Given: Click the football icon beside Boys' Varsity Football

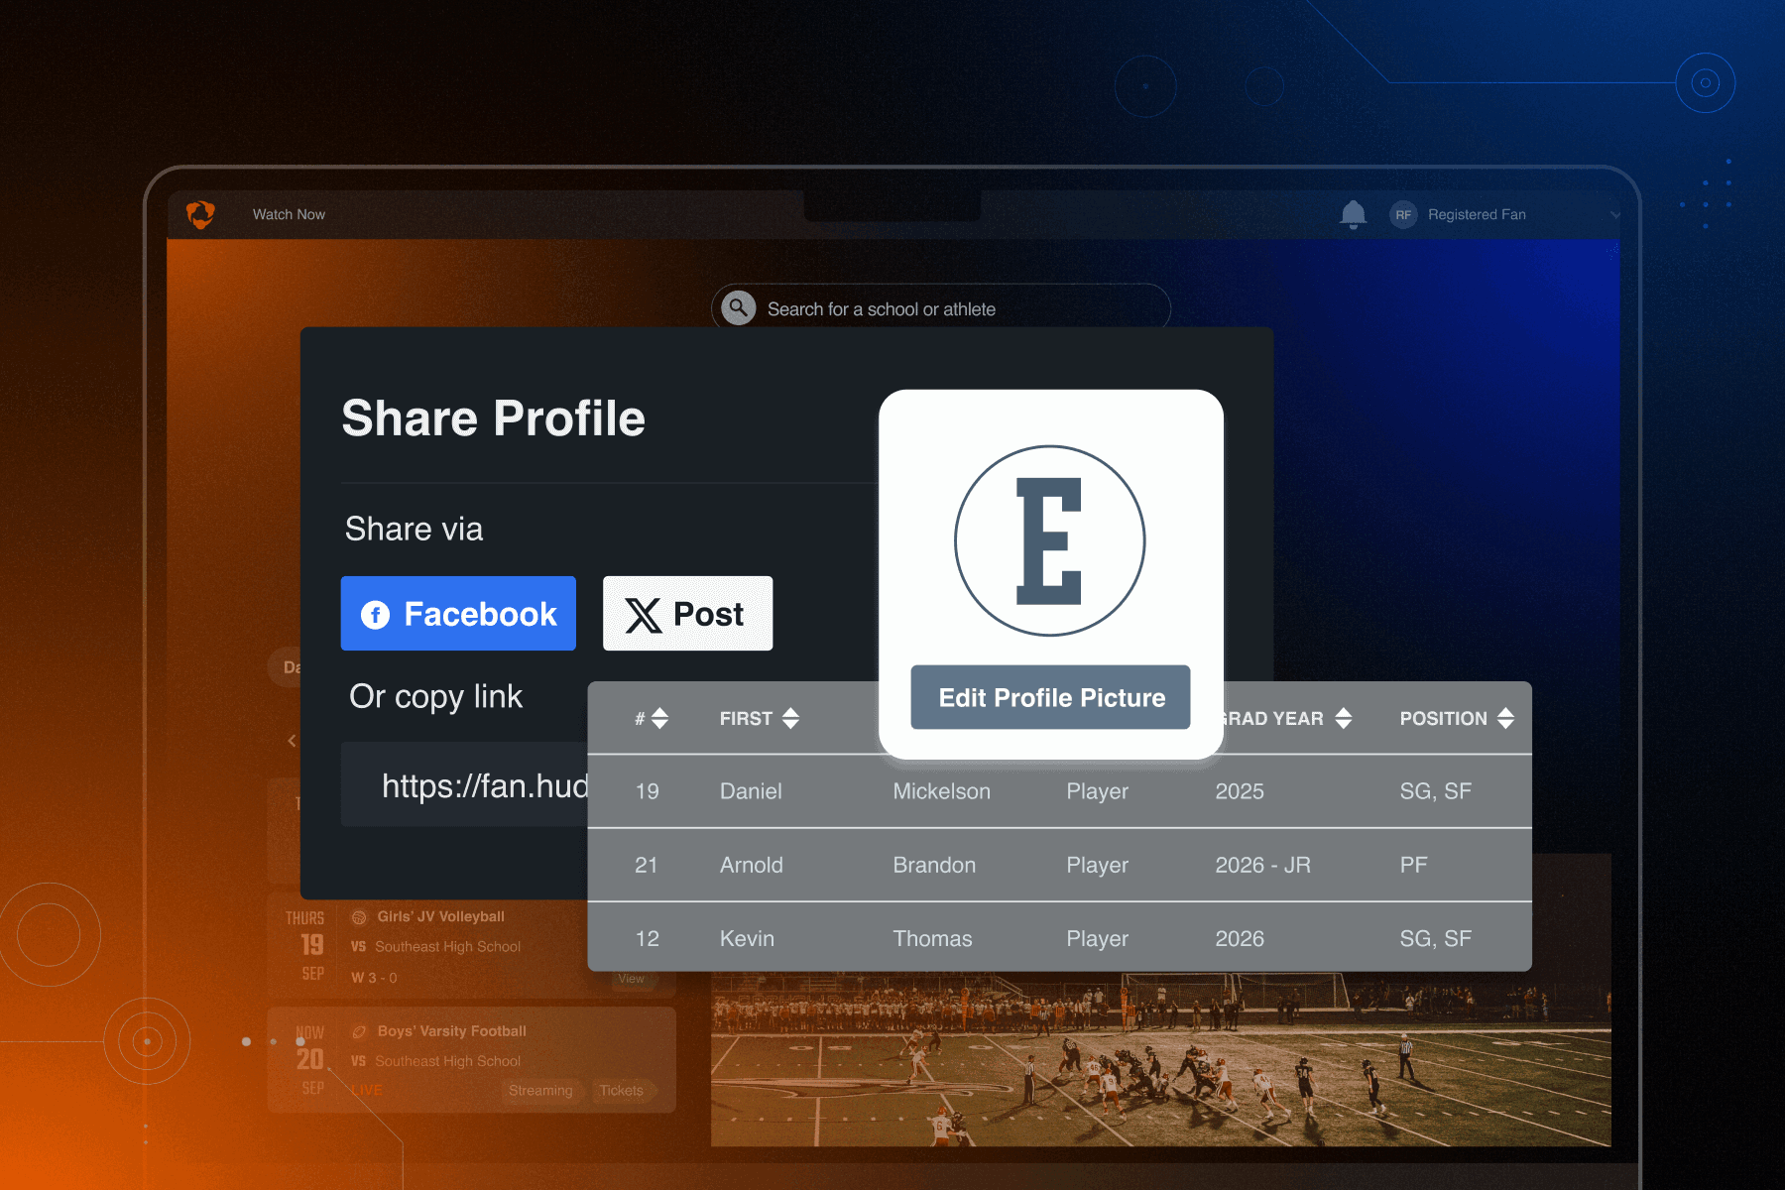Looking at the screenshot, I should (x=359, y=1031).
